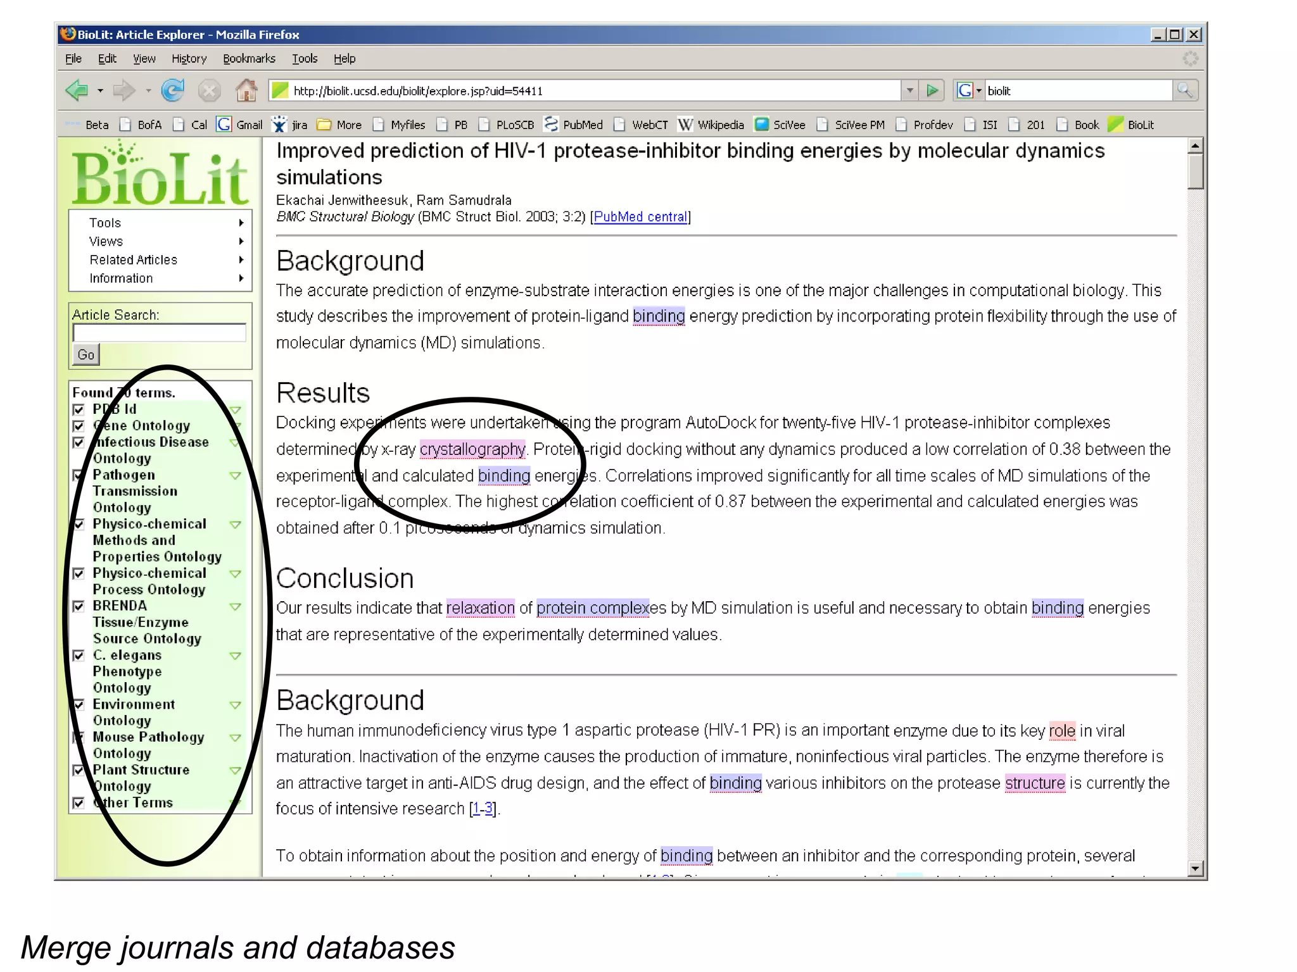Screen dimensions: 1297x972
Task: Click the search magnifier icon in search box
Action: [x=1184, y=90]
